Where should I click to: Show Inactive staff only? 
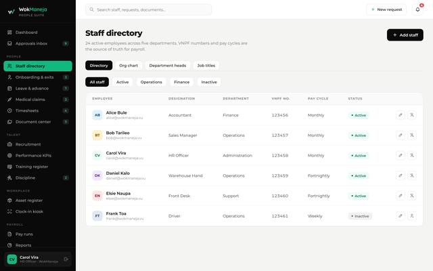(x=209, y=82)
